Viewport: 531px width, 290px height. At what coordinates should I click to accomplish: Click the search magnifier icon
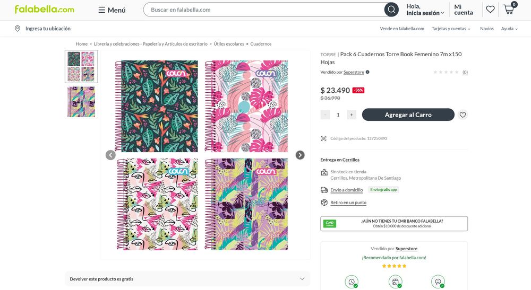coord(391,10)
